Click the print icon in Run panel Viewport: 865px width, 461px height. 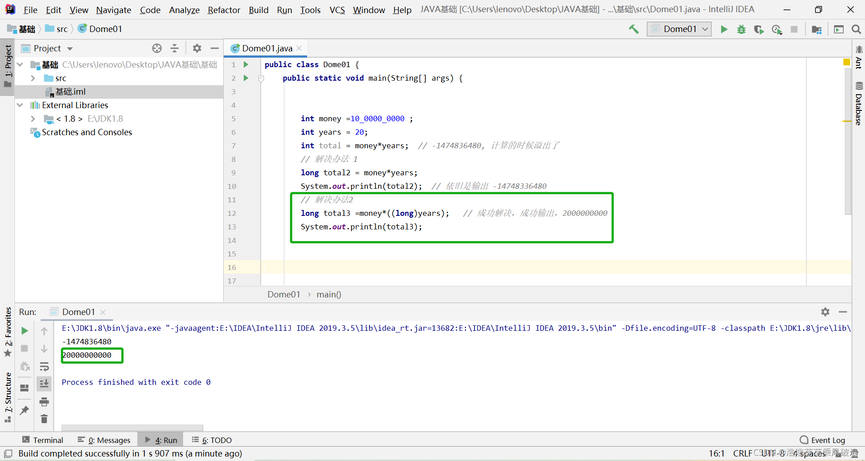44,401
